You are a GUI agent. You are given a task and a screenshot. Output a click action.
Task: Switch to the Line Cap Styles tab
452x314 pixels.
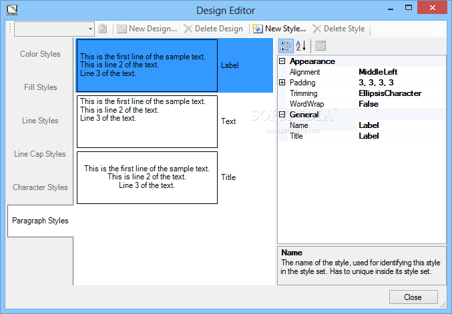(40, 154)
